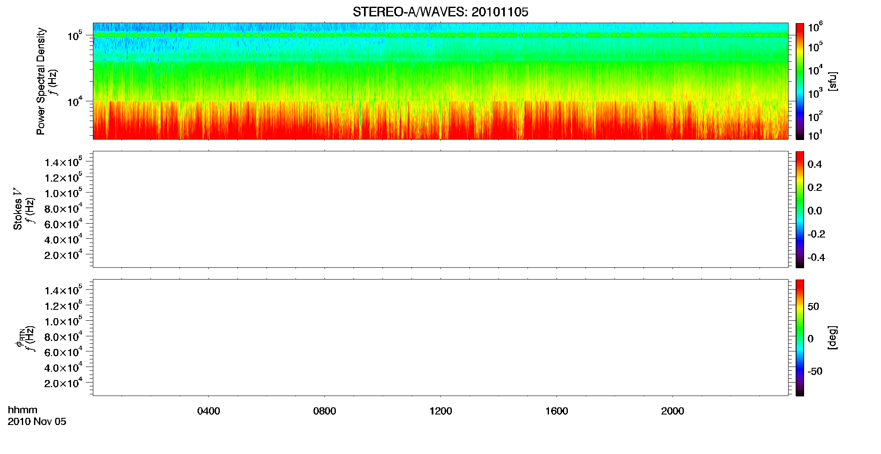Click inside the empty phi RTN panel
The image size is (881, 454).
440,338
